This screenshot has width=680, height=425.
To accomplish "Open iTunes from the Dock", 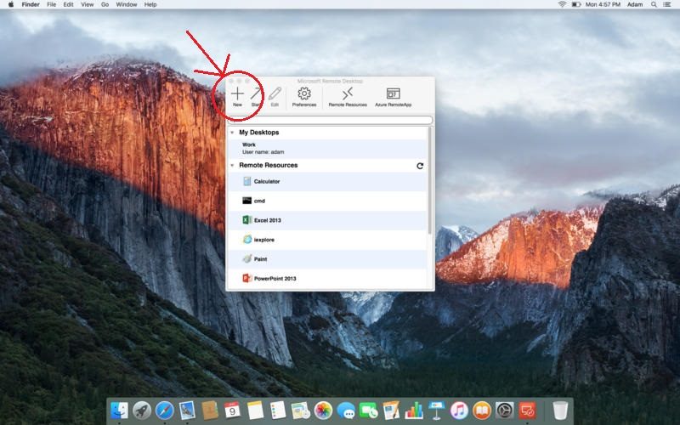I will tap(459, 410).
